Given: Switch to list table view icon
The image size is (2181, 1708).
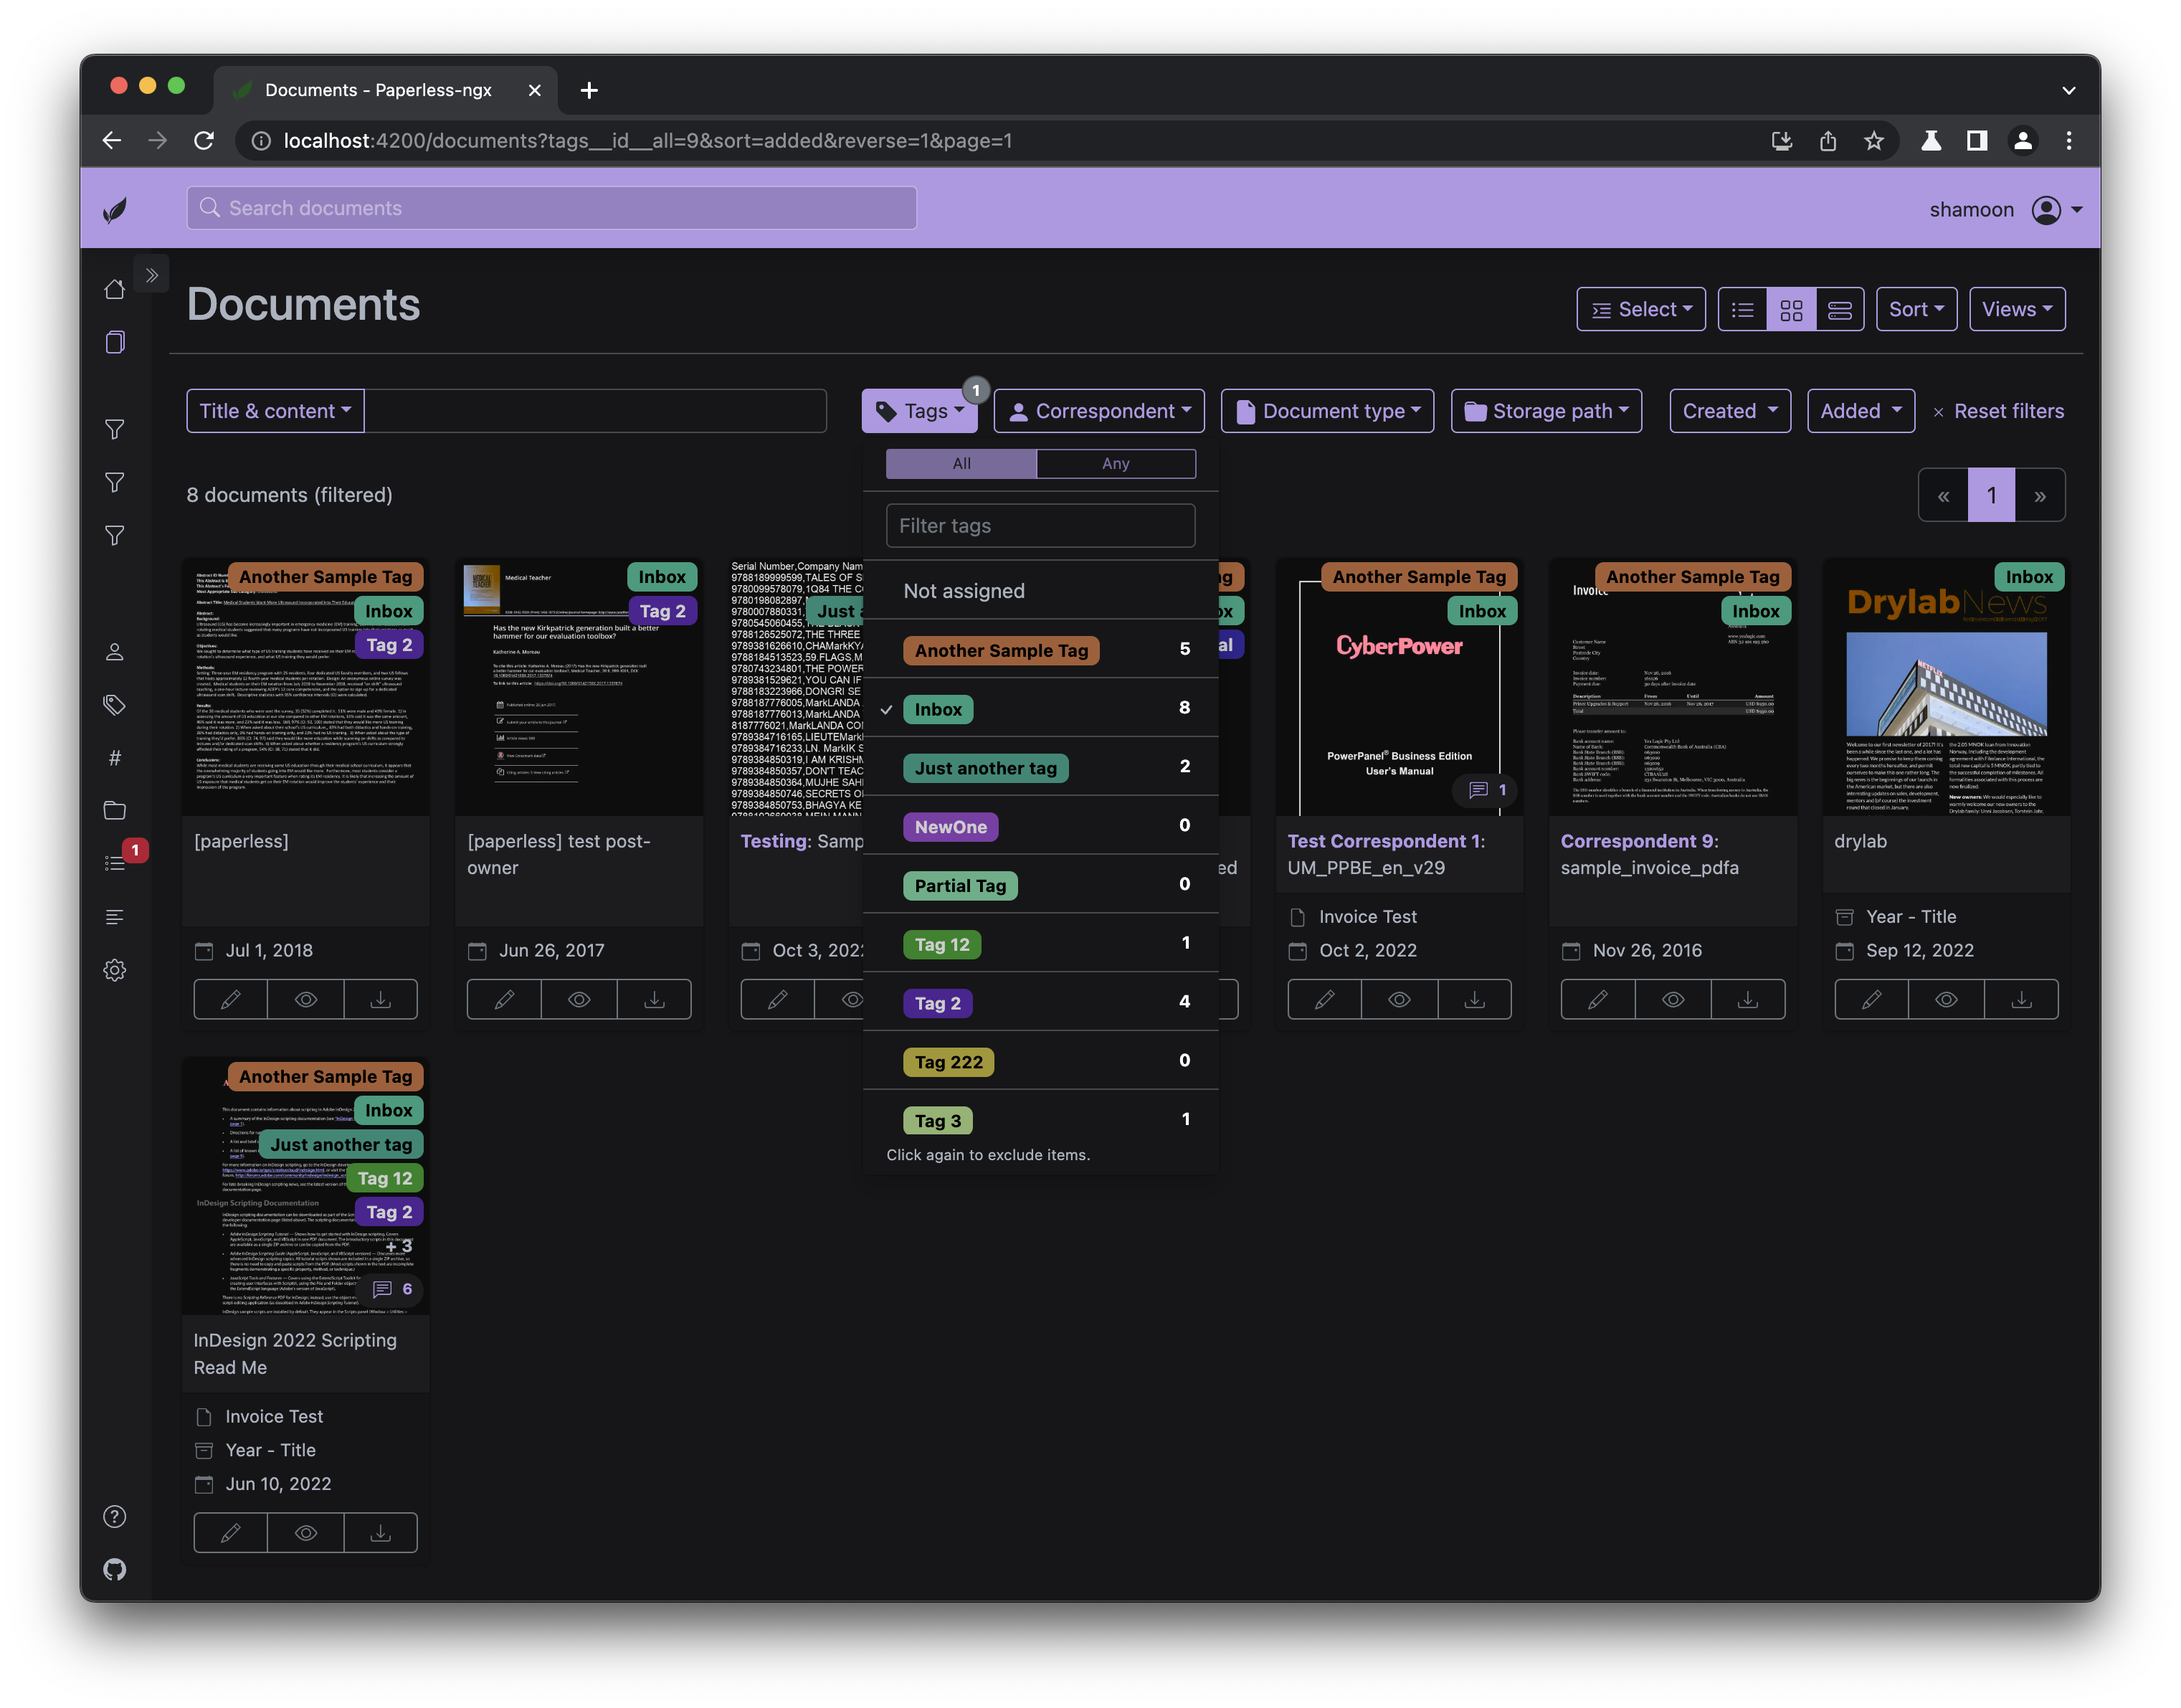Looking at the screenshot, I should click(x=1743, y=310).
